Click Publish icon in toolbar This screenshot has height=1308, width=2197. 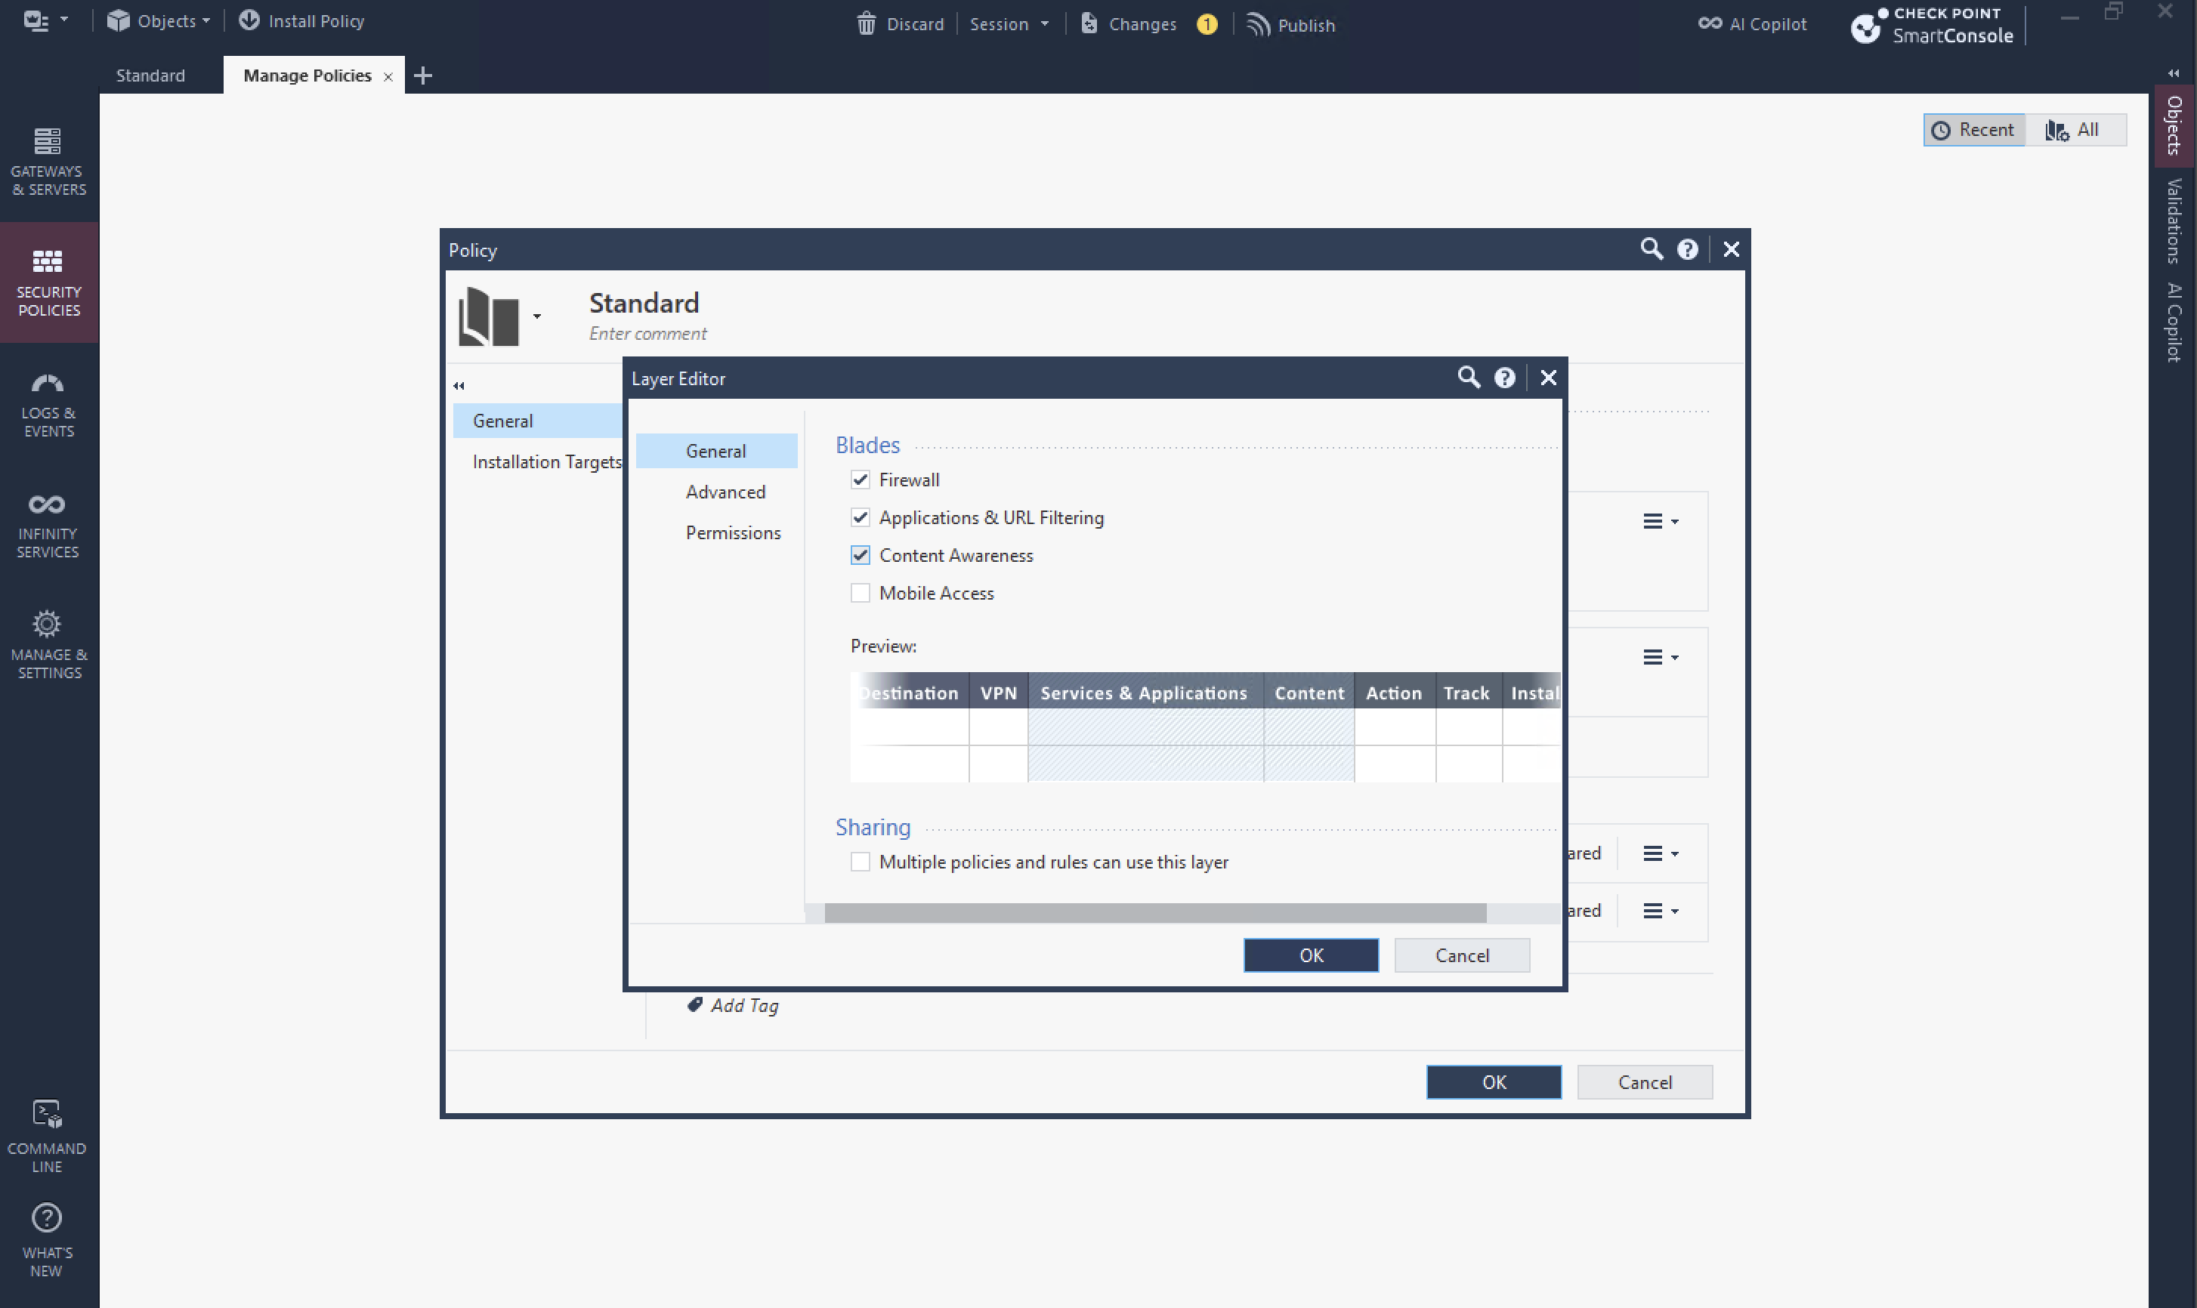click(x=1258, y=24)
